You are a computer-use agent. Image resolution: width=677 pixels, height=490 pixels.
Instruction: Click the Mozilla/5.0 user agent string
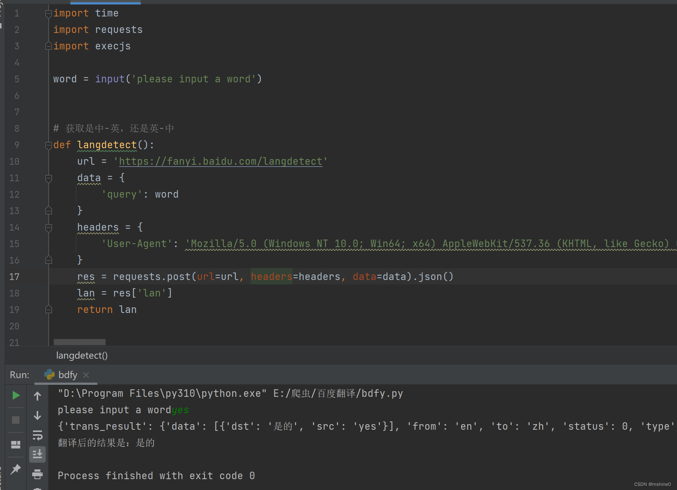tap(431, 244)
